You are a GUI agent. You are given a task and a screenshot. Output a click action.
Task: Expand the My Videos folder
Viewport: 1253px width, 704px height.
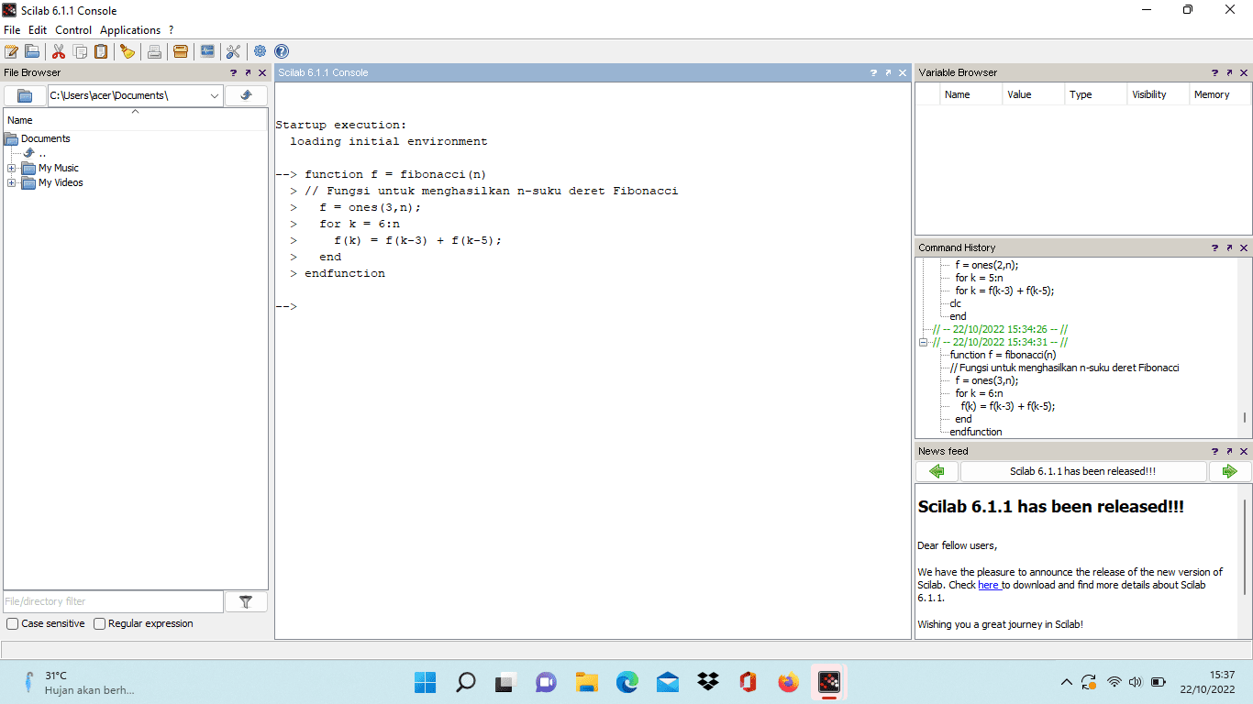(12, 183)
